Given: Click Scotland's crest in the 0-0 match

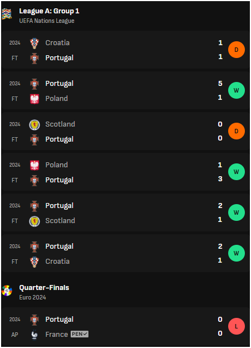Looking at the screenshot, I should 35,125.
